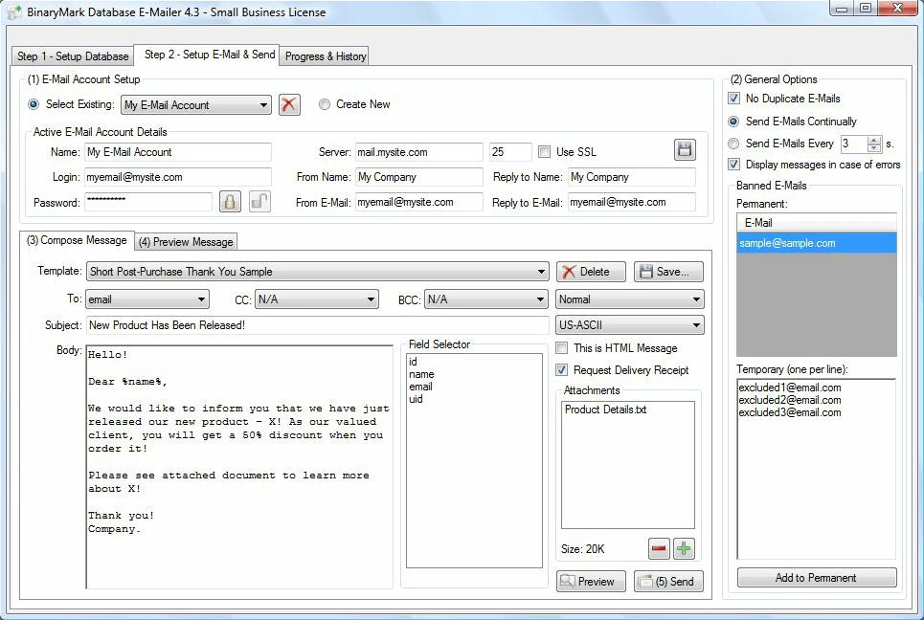Delete selected e-mail account with red X icon
924x620 pixels.
(x=289, y=105)
